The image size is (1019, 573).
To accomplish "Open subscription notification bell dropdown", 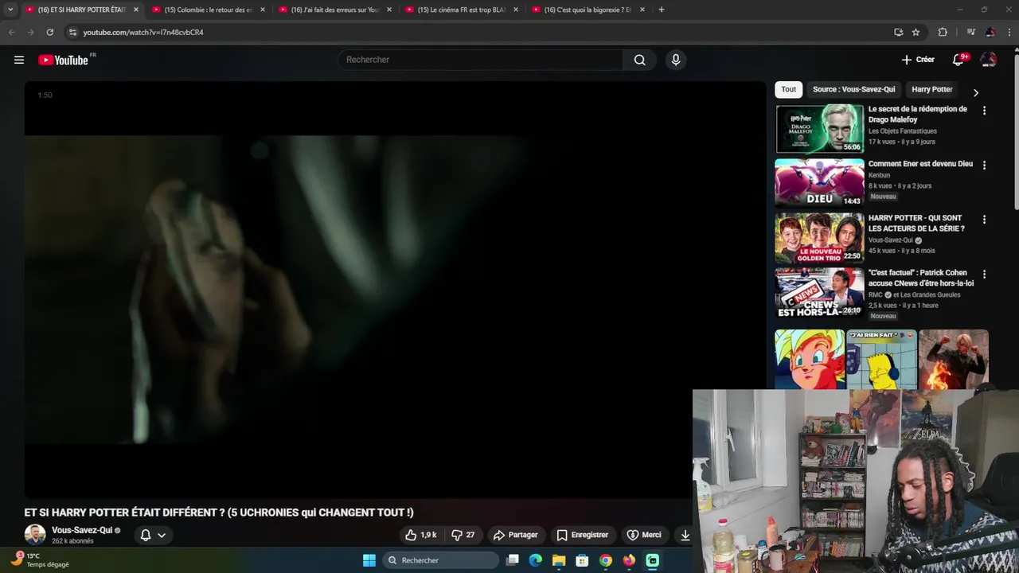I will [x=153, y=535].
